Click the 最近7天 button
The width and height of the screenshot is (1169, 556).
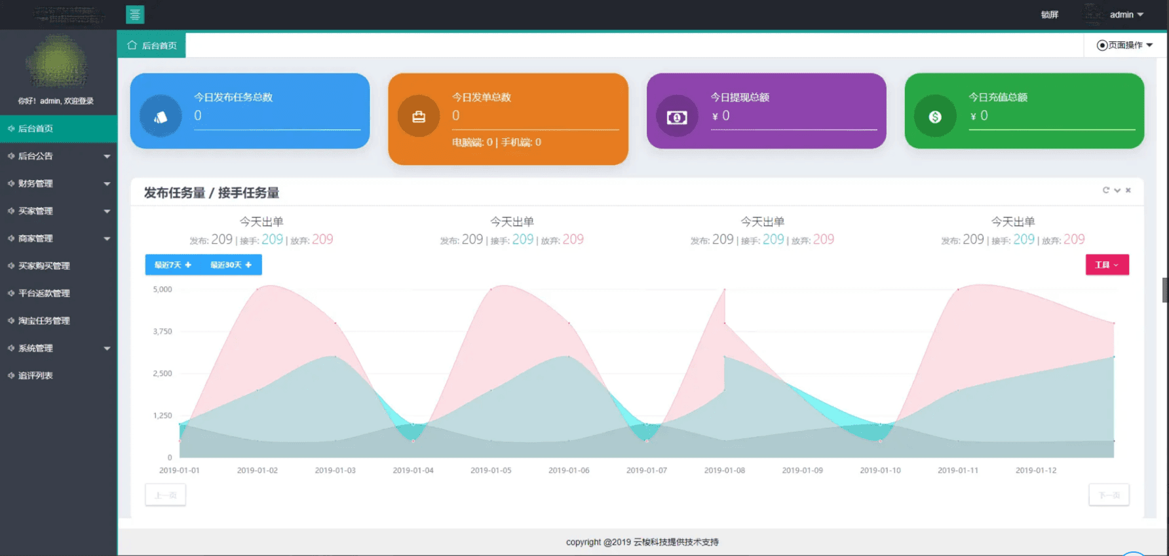[x=173, y=265]
